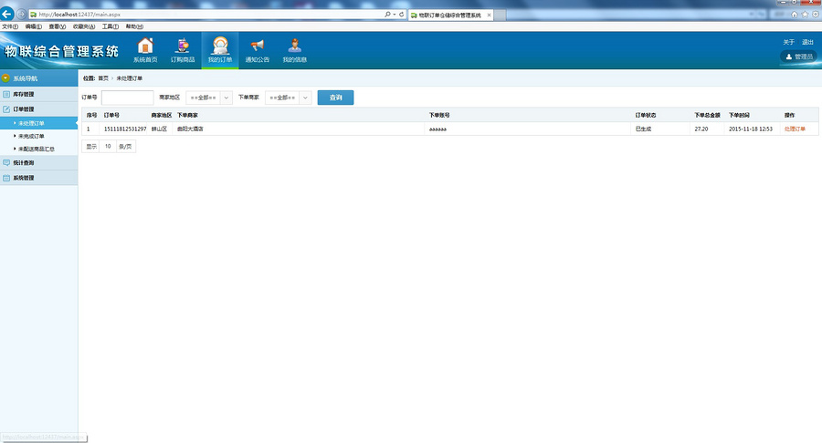Close the 物联订单 browser tab
Viewport: 822px width, 443px height.
490,15
